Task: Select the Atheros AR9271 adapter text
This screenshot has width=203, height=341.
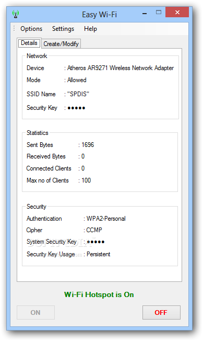Action: point(121,68)
